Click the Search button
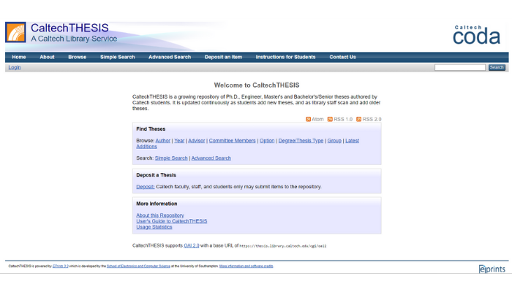 [497, 67]
